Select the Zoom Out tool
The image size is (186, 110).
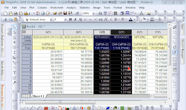point(14,37)
